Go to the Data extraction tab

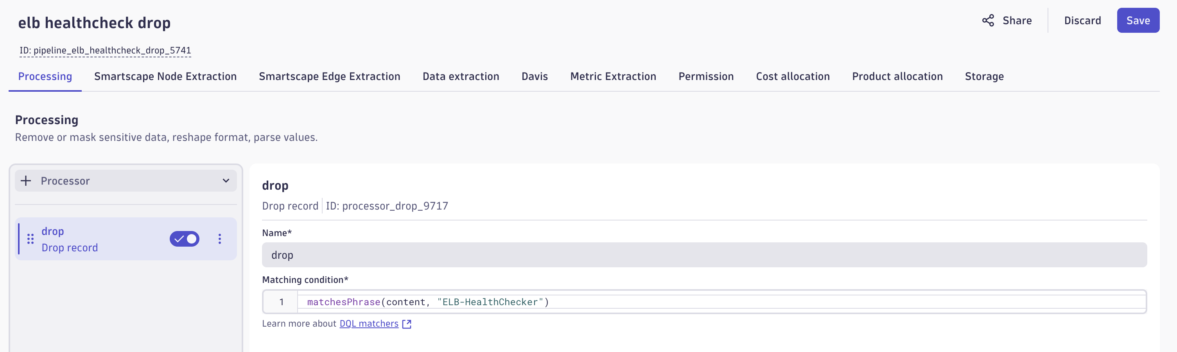(x=461, y=76)
